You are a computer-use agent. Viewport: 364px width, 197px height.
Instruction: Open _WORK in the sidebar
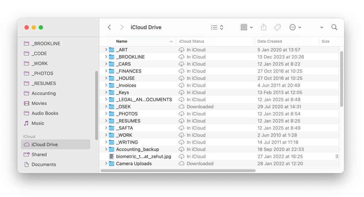click(x=39, y=64)
